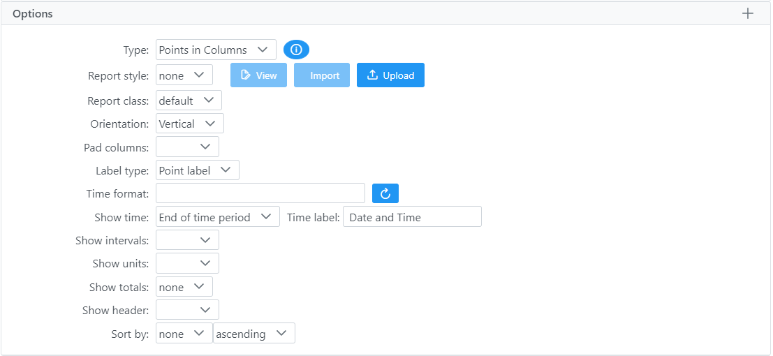773x356 pixels.
Task: Click the info icon next to Type
Action: click(x=296, y=50)
